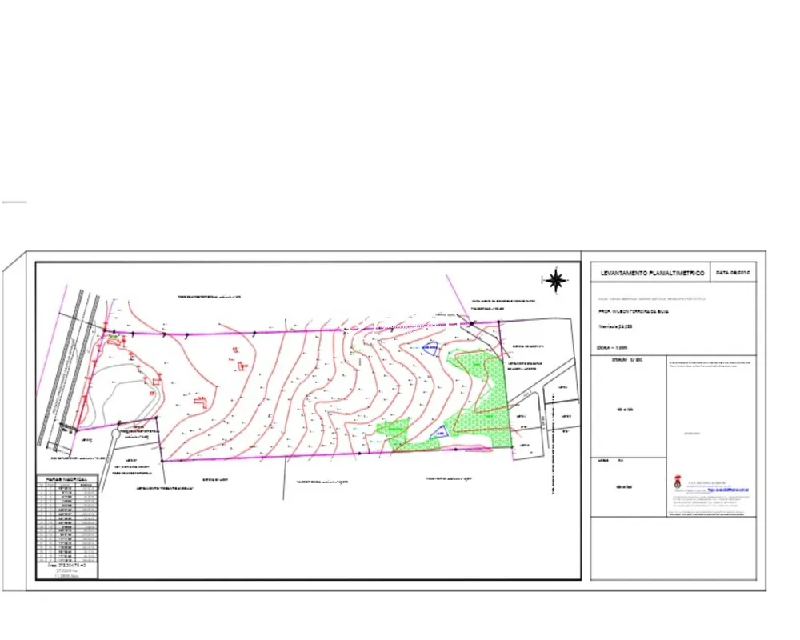Click the SITUAÇÃO S/ ESC. label
800x640 pixels.
tap(627, 360)
